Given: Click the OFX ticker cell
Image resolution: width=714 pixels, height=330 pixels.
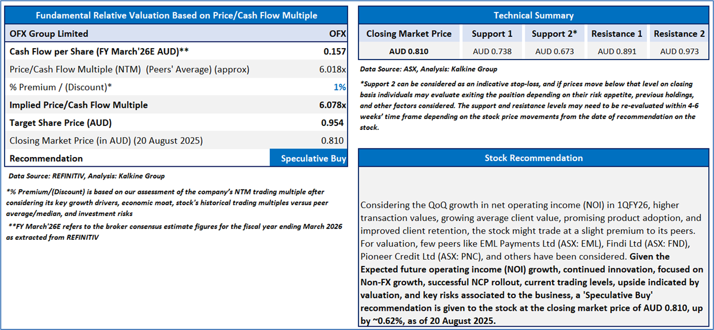Looking at the screenshot, I should [337, 34].
